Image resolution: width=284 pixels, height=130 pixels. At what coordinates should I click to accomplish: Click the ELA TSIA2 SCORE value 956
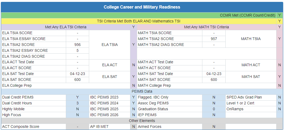(77, 45)
